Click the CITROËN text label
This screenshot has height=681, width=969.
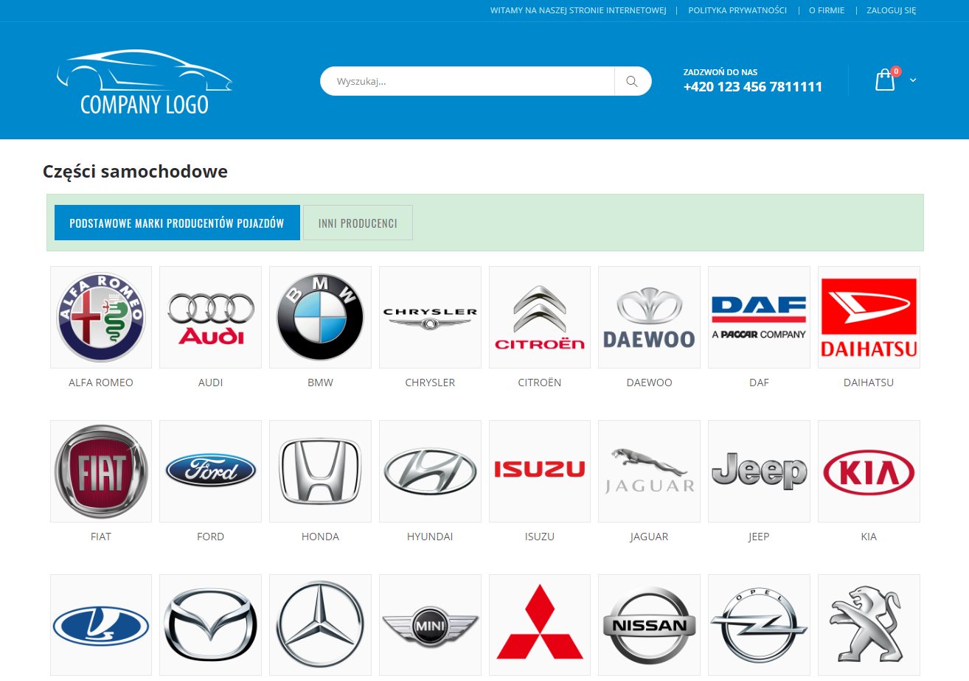click(540, 383)
